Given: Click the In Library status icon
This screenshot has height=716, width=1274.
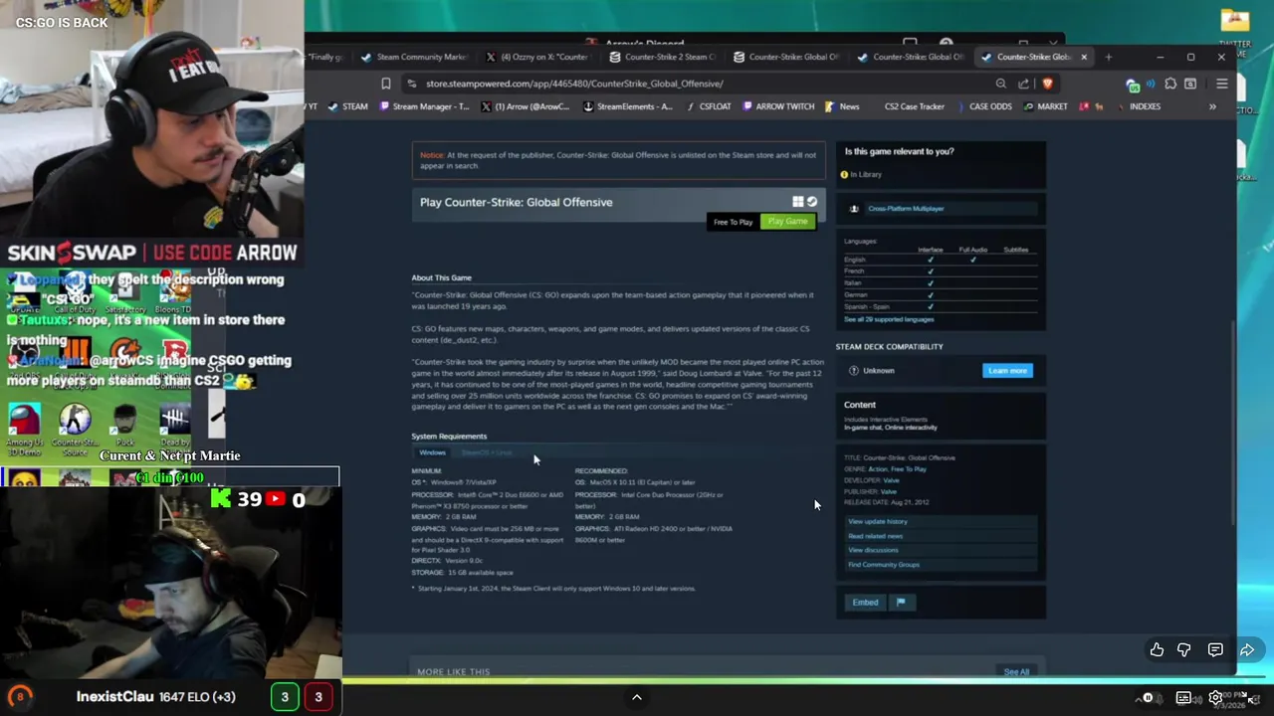Looking at the screenshot, I should [844, 174].
